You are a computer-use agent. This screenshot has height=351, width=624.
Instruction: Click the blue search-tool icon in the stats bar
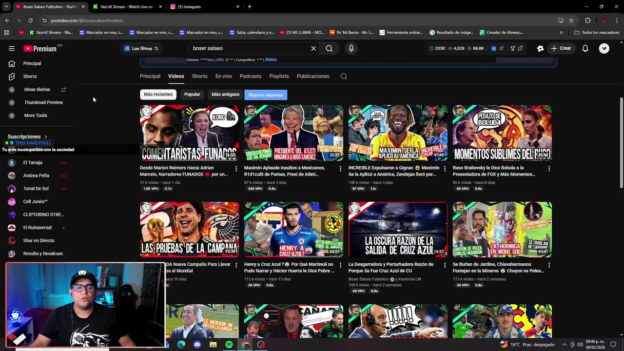(493, 48)
